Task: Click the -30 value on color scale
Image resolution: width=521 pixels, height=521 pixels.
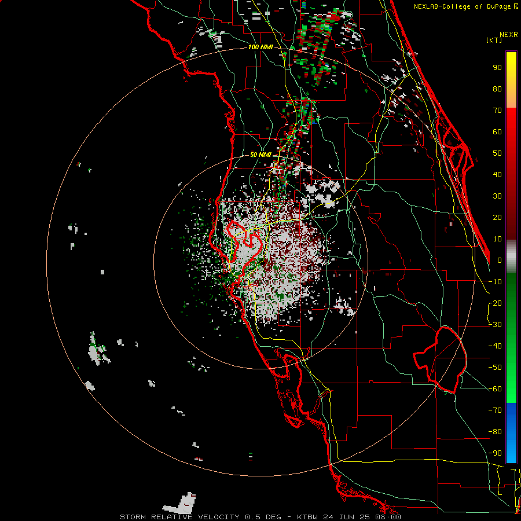Action: [x=495, y=325]
